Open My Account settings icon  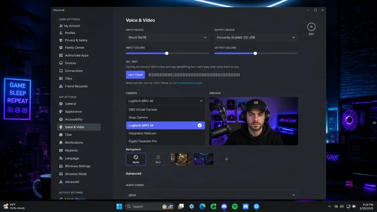[61, 26]
